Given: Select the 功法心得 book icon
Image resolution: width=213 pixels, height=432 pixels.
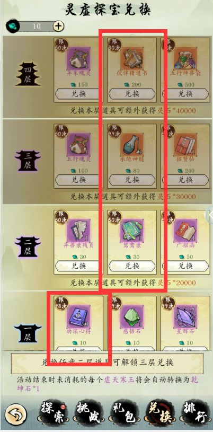Looking at the screenshot, I should (78, 317).
